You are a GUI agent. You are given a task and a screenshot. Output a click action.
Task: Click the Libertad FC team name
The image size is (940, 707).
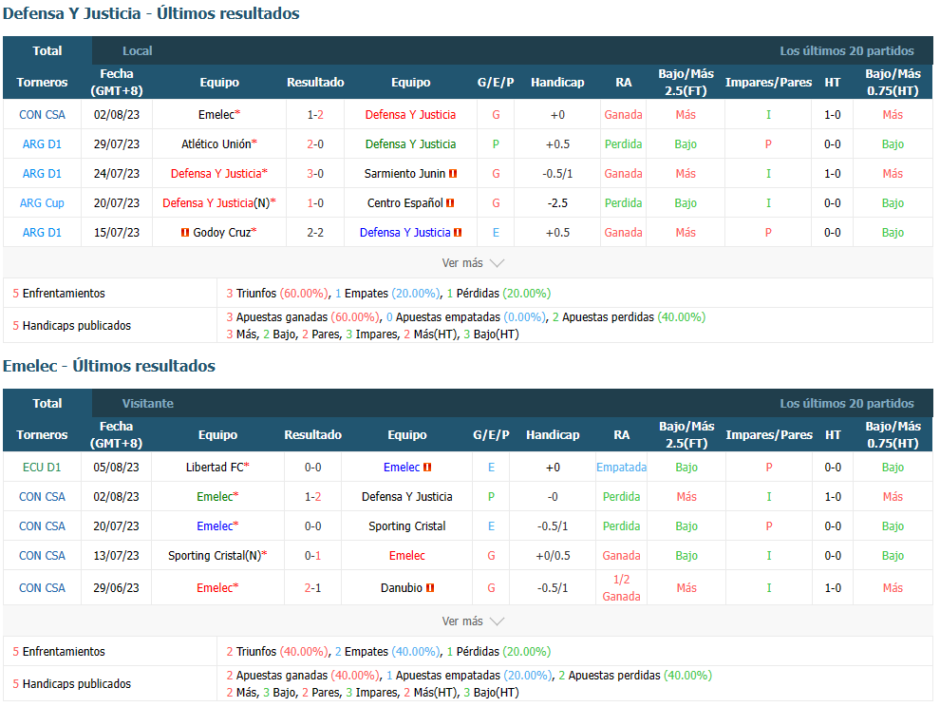click(215, 467)
